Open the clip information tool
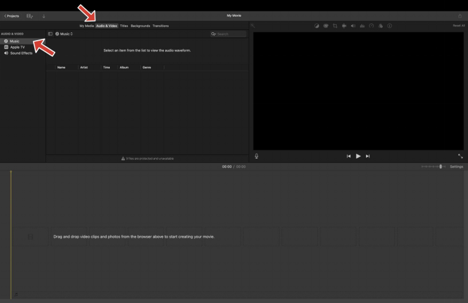This screenshot has width=468, height=303. pos(389,26)
